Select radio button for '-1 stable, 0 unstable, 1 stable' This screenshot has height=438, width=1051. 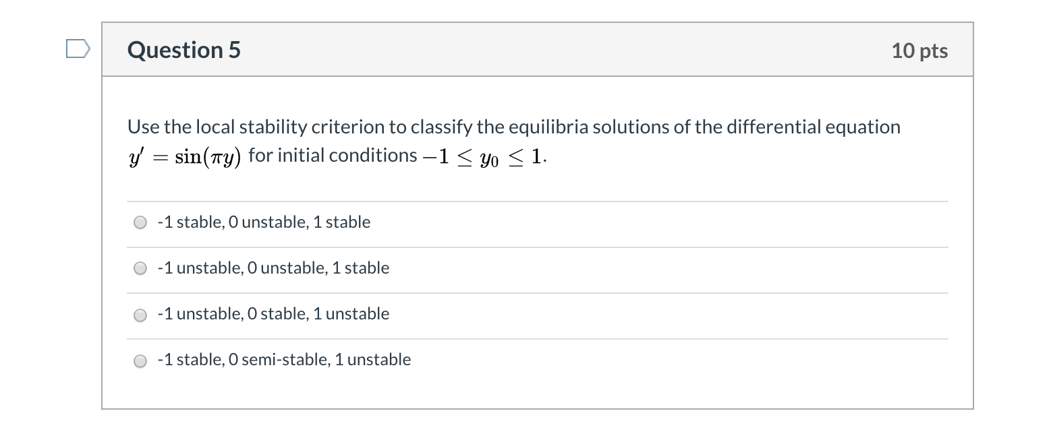140,222
